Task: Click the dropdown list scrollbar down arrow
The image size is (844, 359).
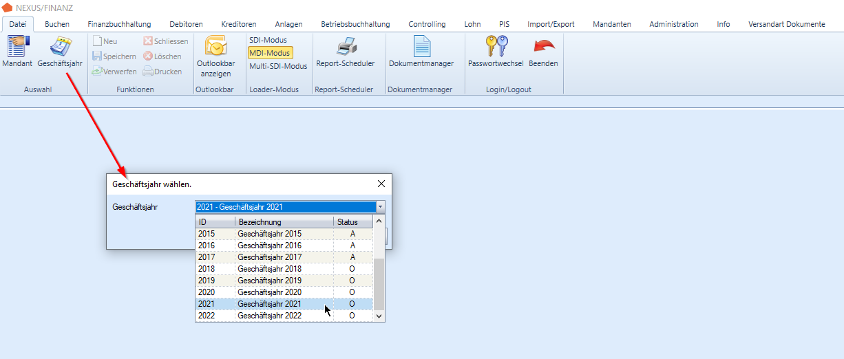Action: (x=379, y=316)
